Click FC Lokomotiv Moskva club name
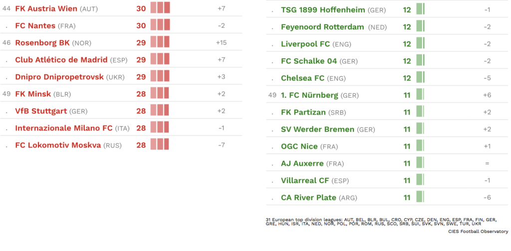 [x=58, y=145]
